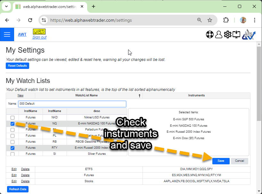Check the RBOB Gasoline row checkbox
Screen dimensions: 262x194
[x=12, y=142]
